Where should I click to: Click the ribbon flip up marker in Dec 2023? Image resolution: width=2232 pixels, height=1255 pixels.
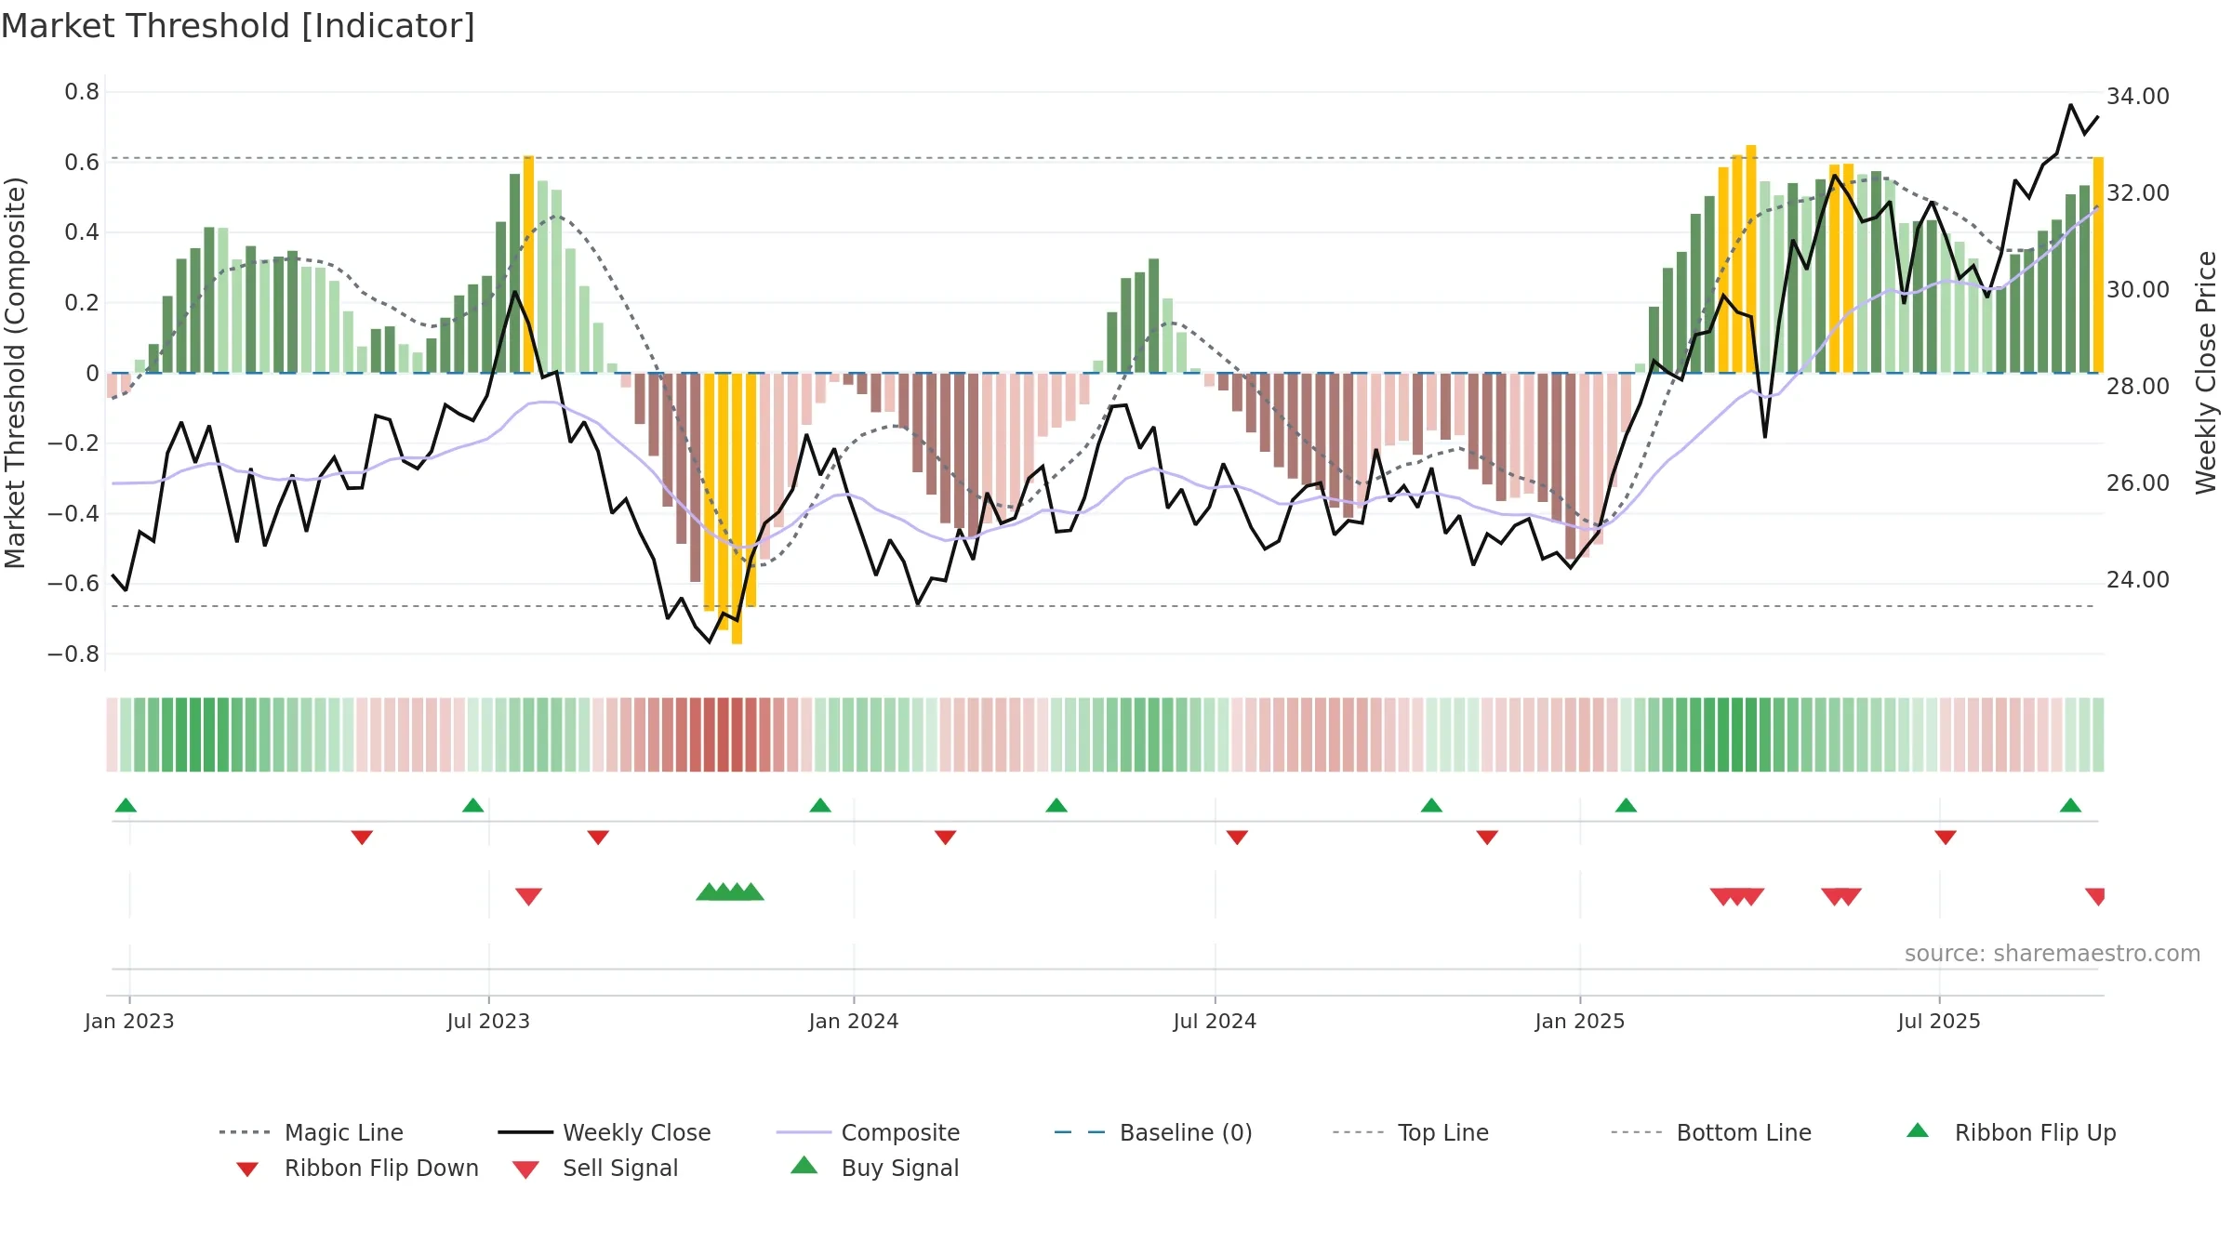[819, 805]
